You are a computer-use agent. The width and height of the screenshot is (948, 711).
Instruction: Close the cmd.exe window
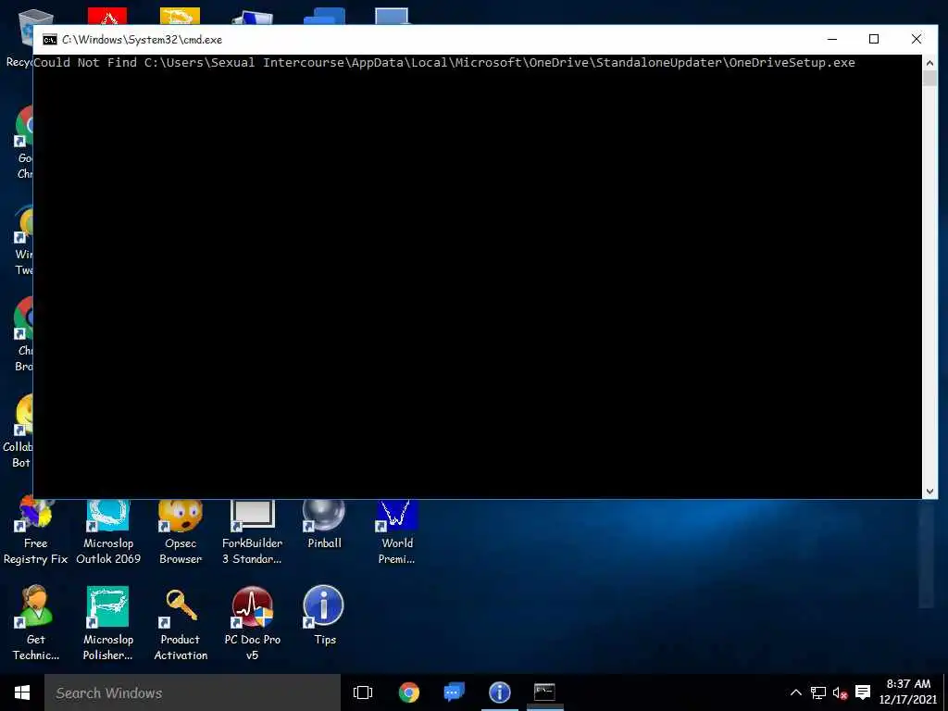coord(916,39)
